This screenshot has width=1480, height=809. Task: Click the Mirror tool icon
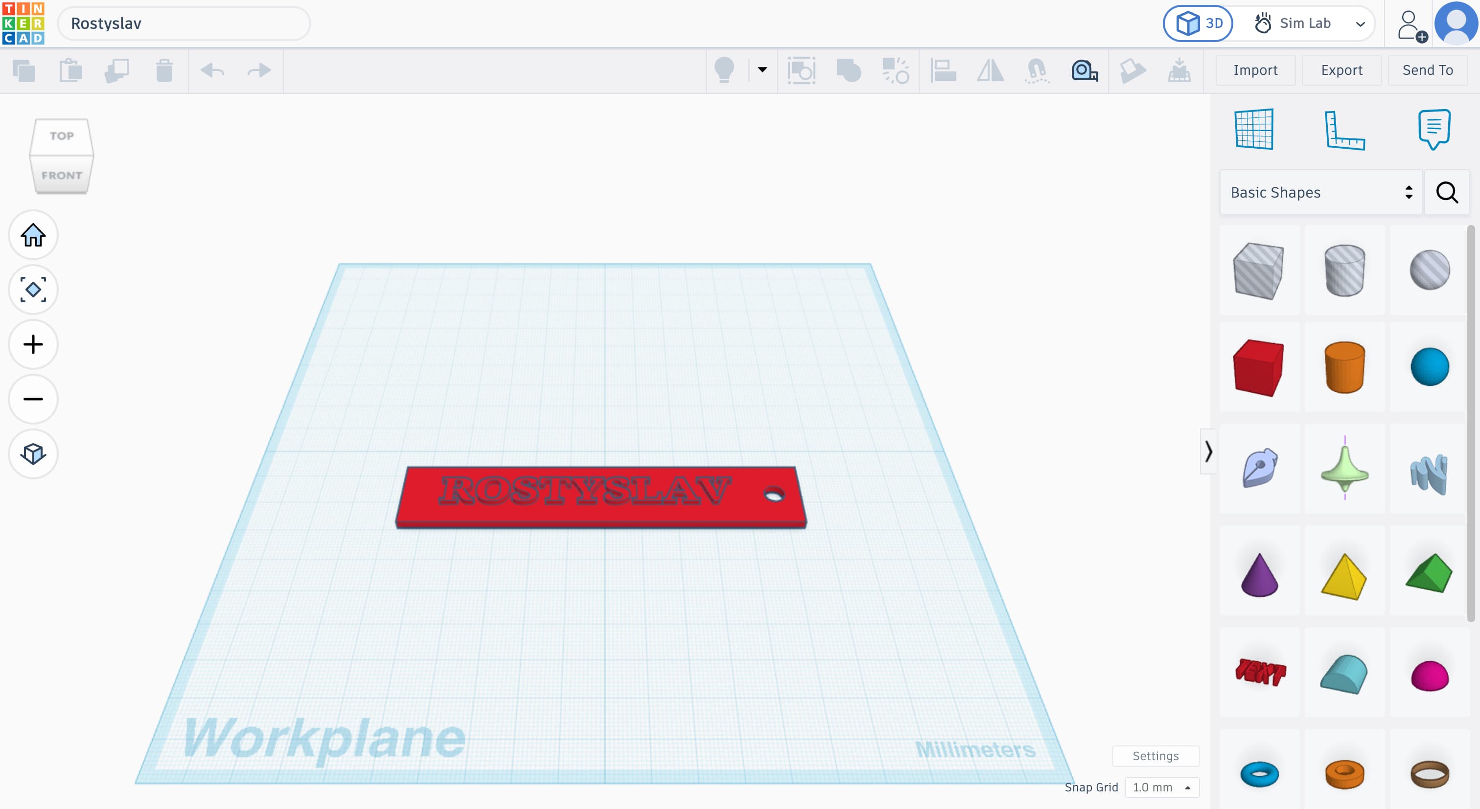(991, 70)
